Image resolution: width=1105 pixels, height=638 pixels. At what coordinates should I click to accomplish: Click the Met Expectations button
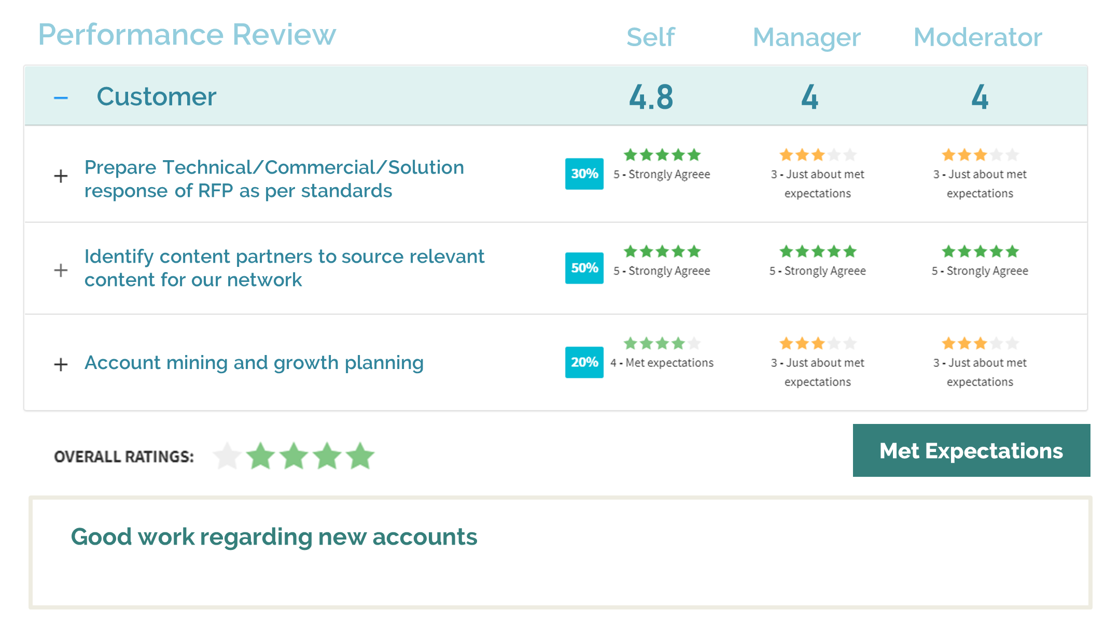971,450
